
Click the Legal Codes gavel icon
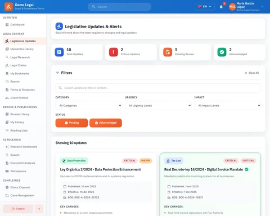point(7,65)
